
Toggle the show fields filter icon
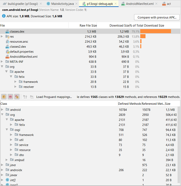tap(4, 97)
